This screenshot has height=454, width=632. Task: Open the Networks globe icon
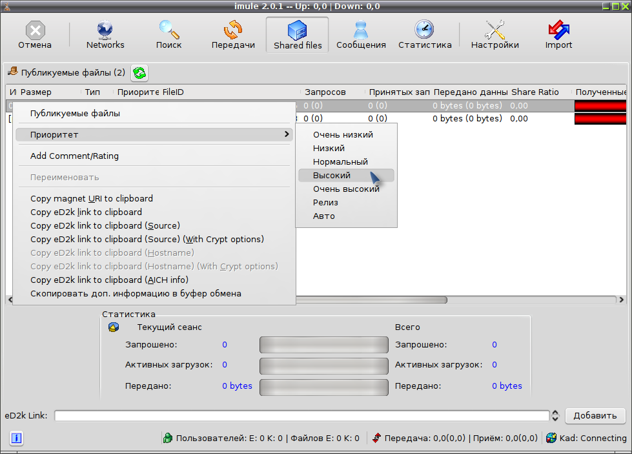click(105, 30)
